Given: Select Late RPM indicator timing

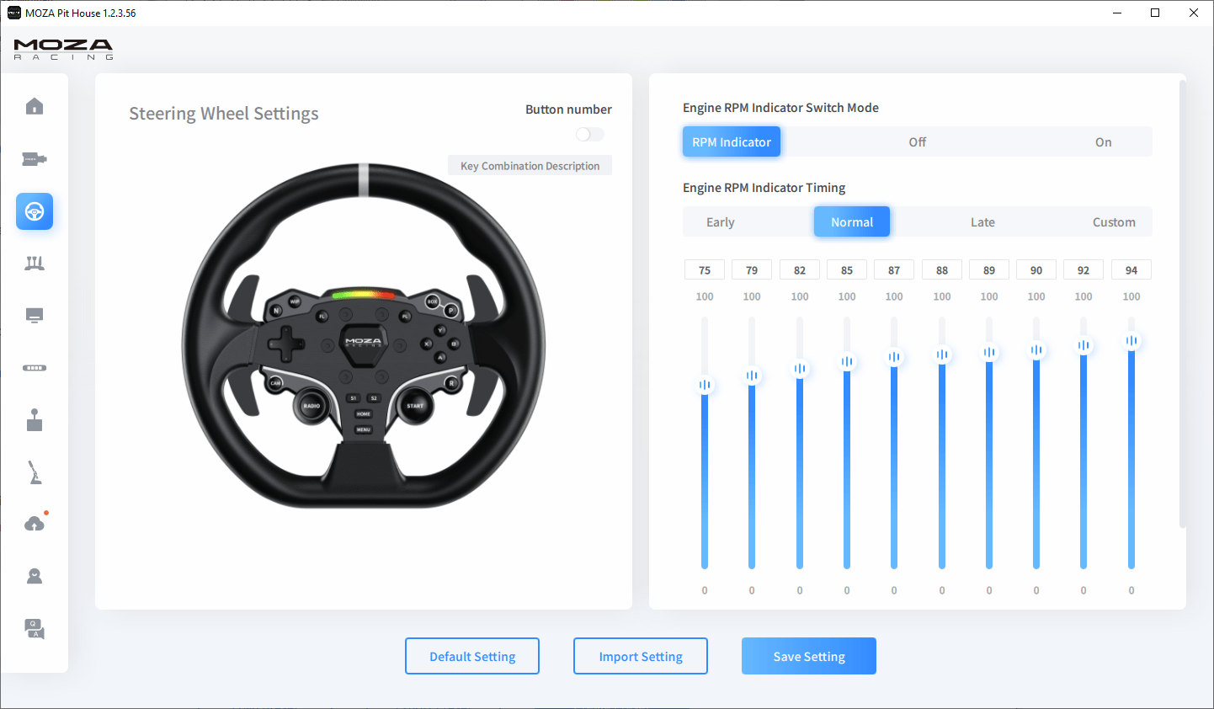Looking at the screenshot, I should pos(982,222).
